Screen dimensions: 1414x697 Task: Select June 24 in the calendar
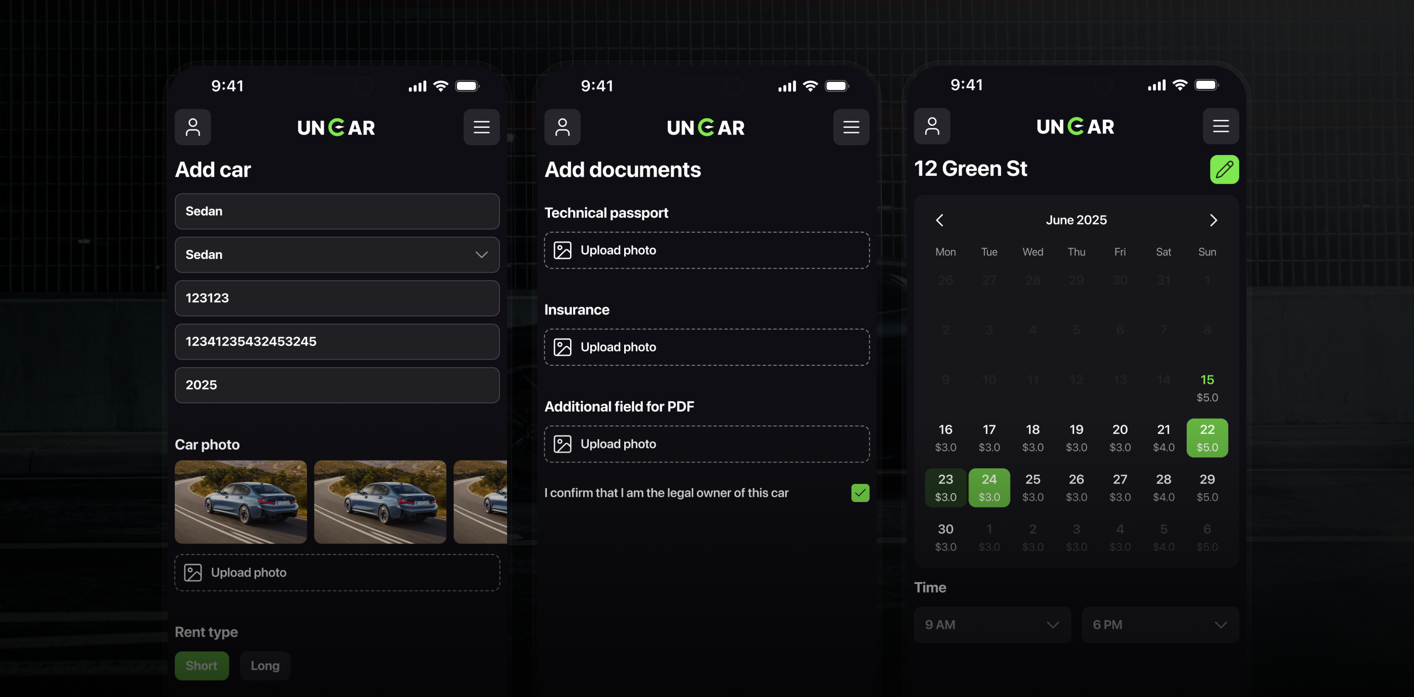(x=989, y=487)
